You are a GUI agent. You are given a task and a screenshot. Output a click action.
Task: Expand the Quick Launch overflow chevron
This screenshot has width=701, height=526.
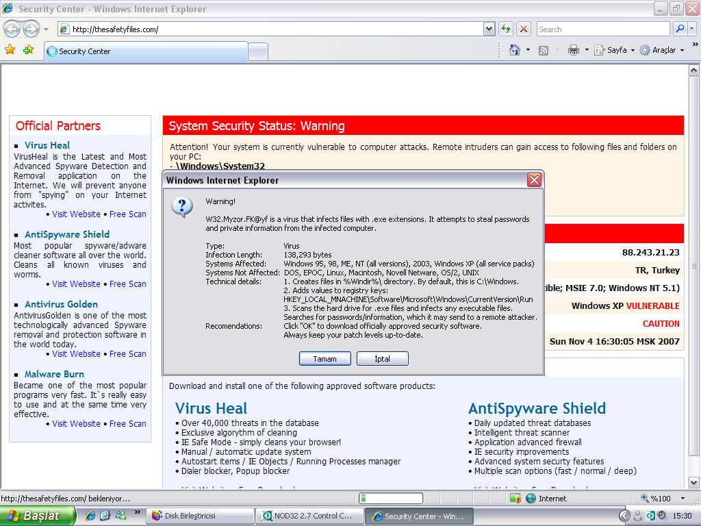(137, 512)
